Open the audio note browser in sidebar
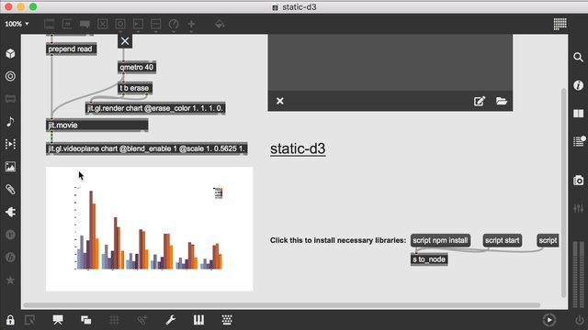The width and height of the screenshot is (588, 330). point(10,122)
